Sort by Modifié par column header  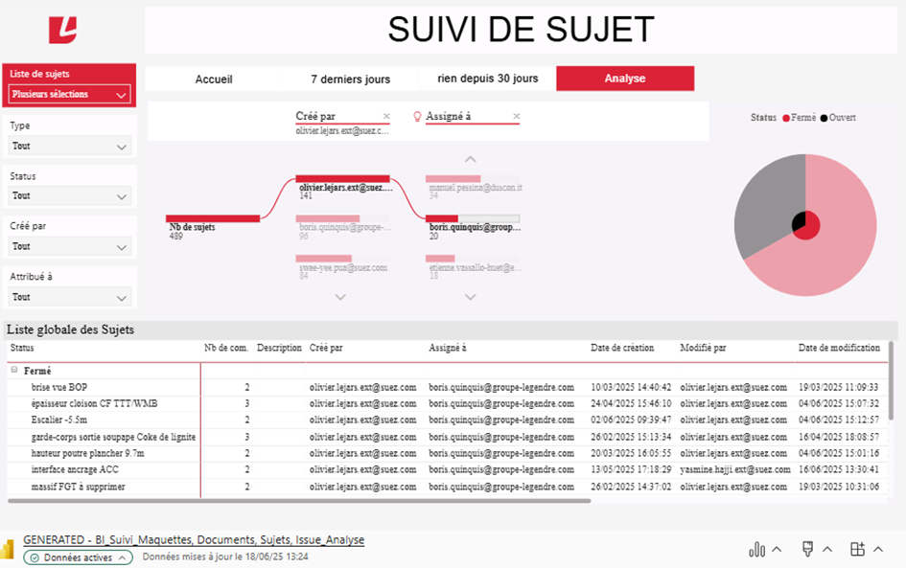coord(703,348)
